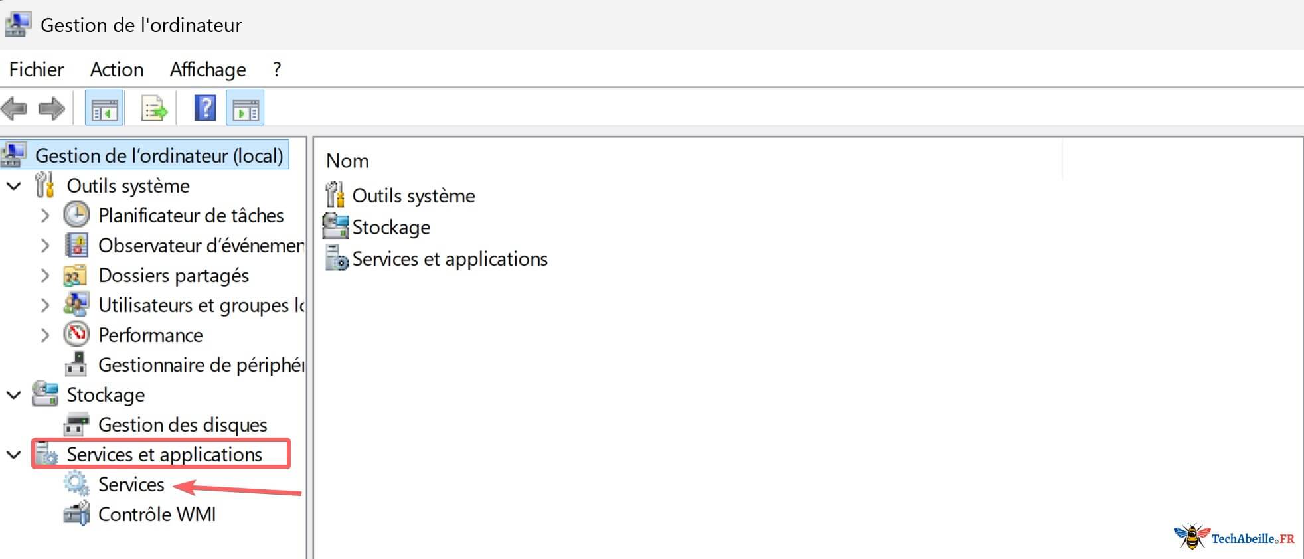Select Dossiers partagés in the tree
The height and width of the screenshot is (559, 1304).
click(173, 276)
